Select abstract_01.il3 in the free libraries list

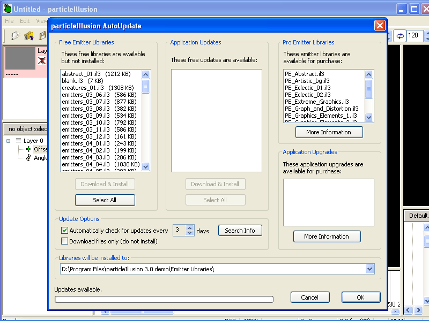[x=86, y=74]
